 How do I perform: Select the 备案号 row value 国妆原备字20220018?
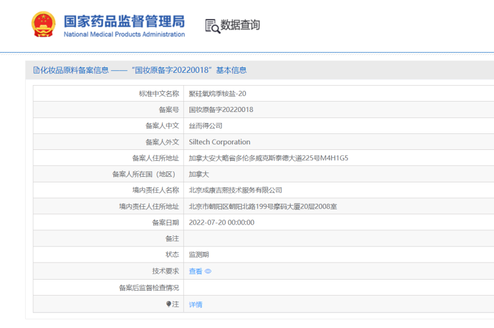(x=221, y=110)
